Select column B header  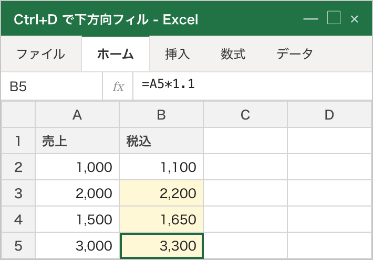161,115
